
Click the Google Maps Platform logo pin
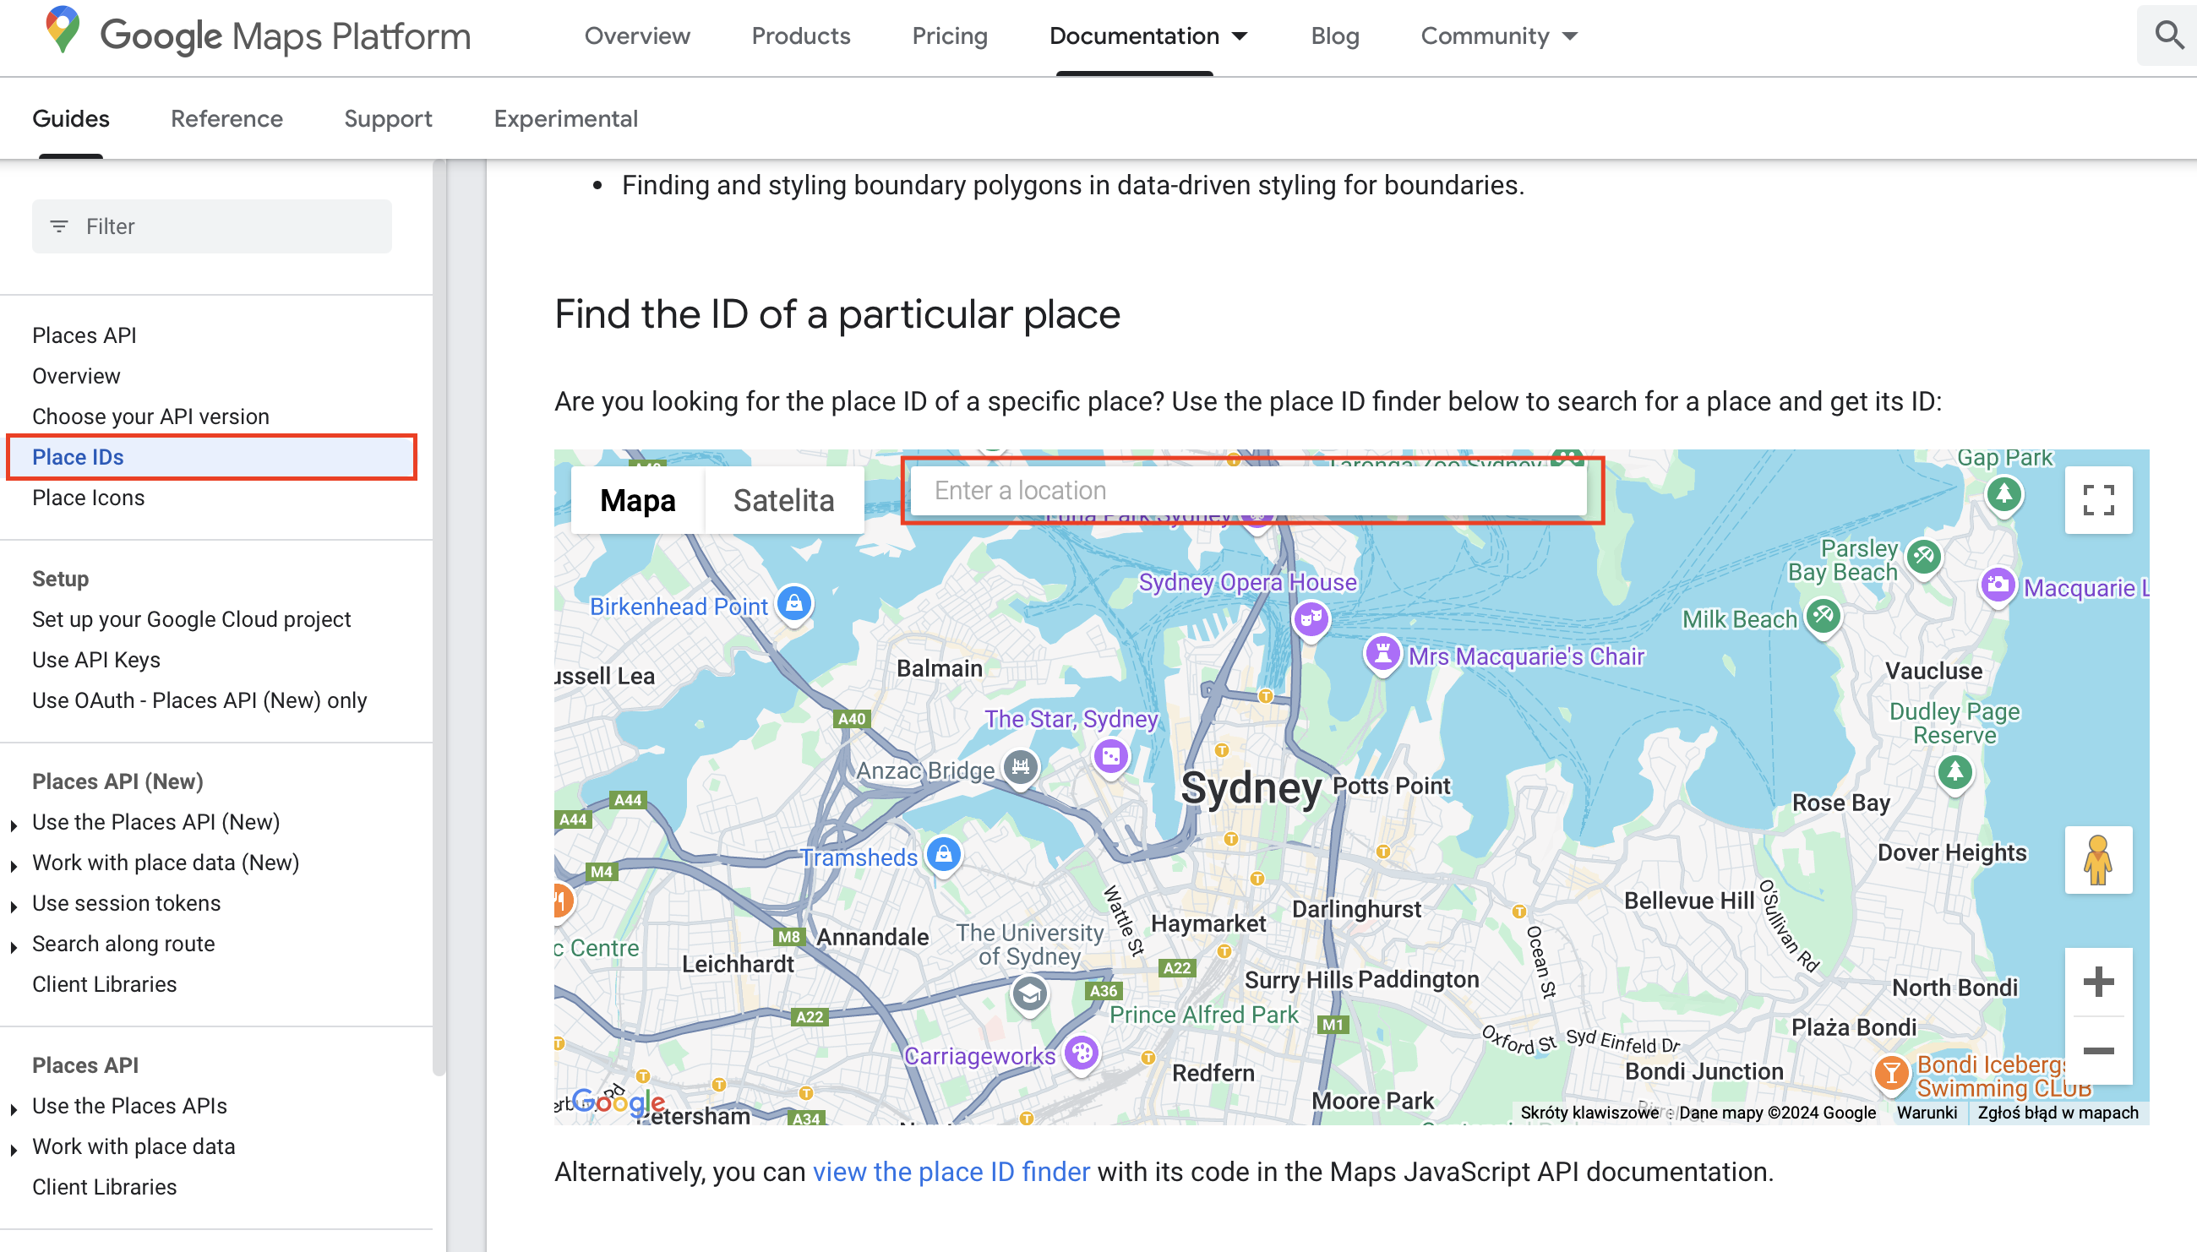tap(63, 30)
